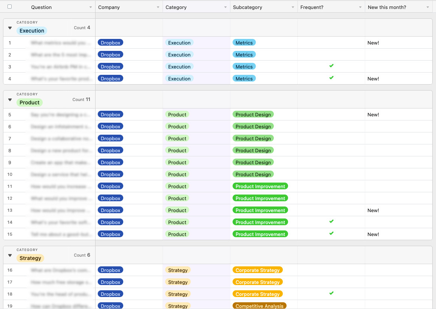This screenshot has width=436, height=309.
Task: Toggle the select-all checkbox in header
Action: (10, 7)
